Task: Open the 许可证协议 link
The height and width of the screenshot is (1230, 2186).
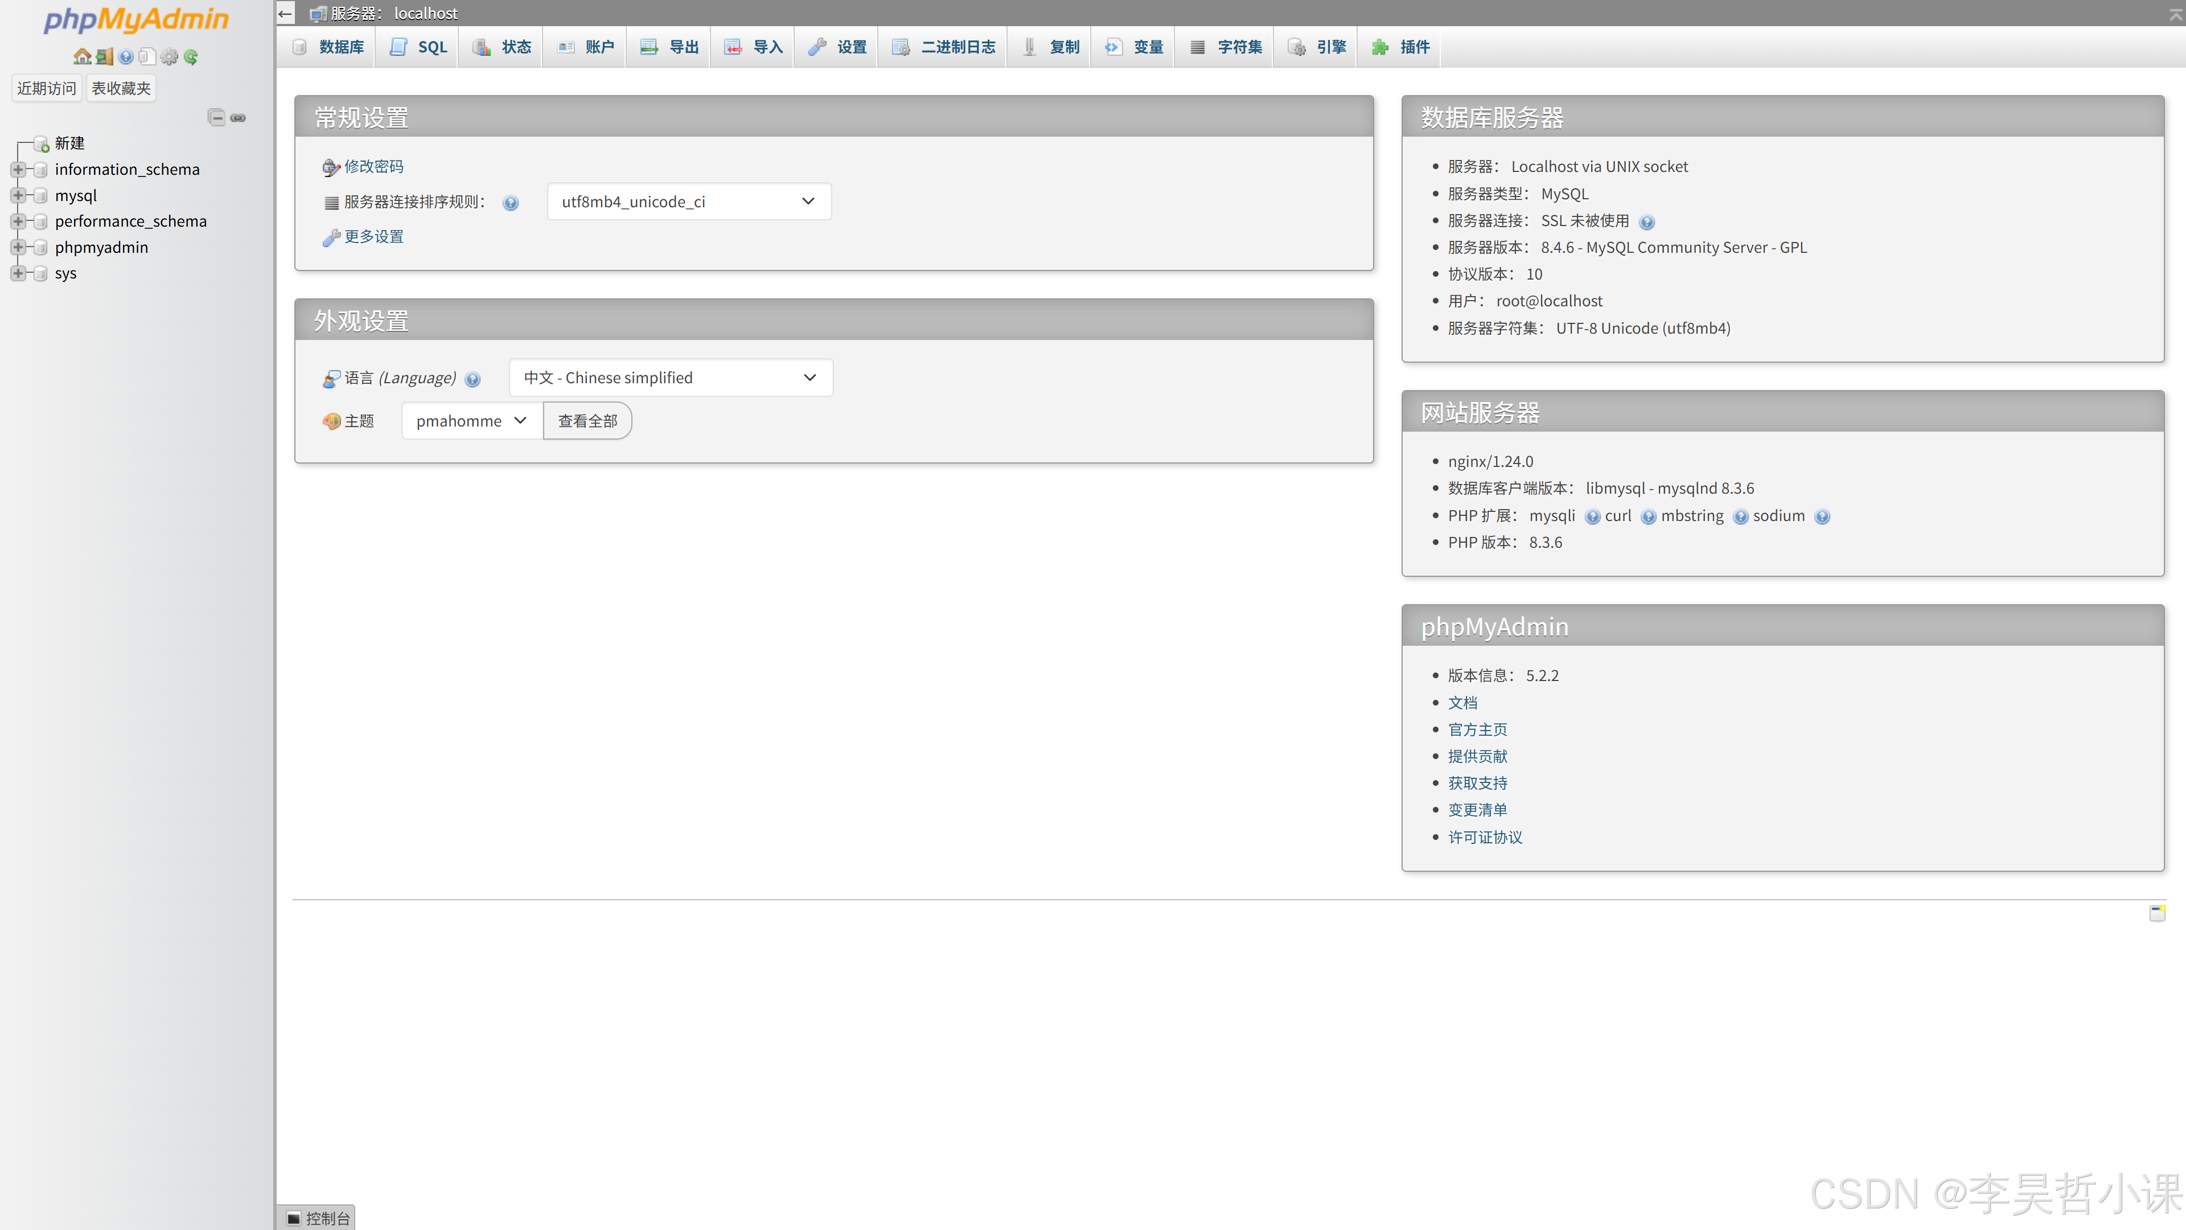Action: (1485, 838)
